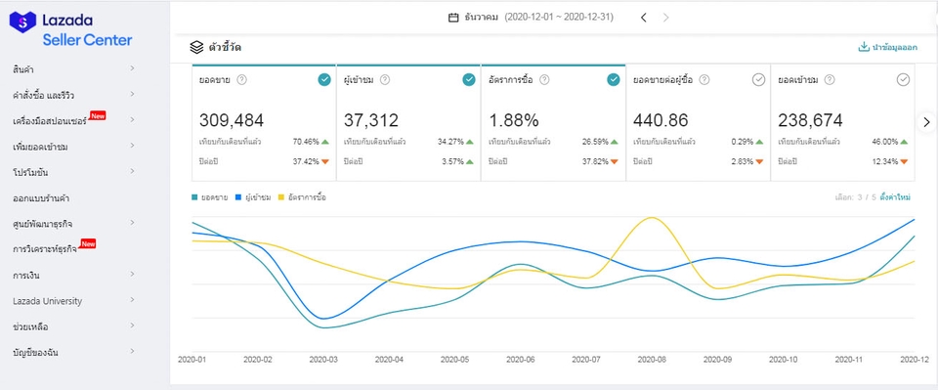Expand the คำสั่งซื้อ และรีวิว chevron
The height and width of the screenshot is (390, 938).
132,95
